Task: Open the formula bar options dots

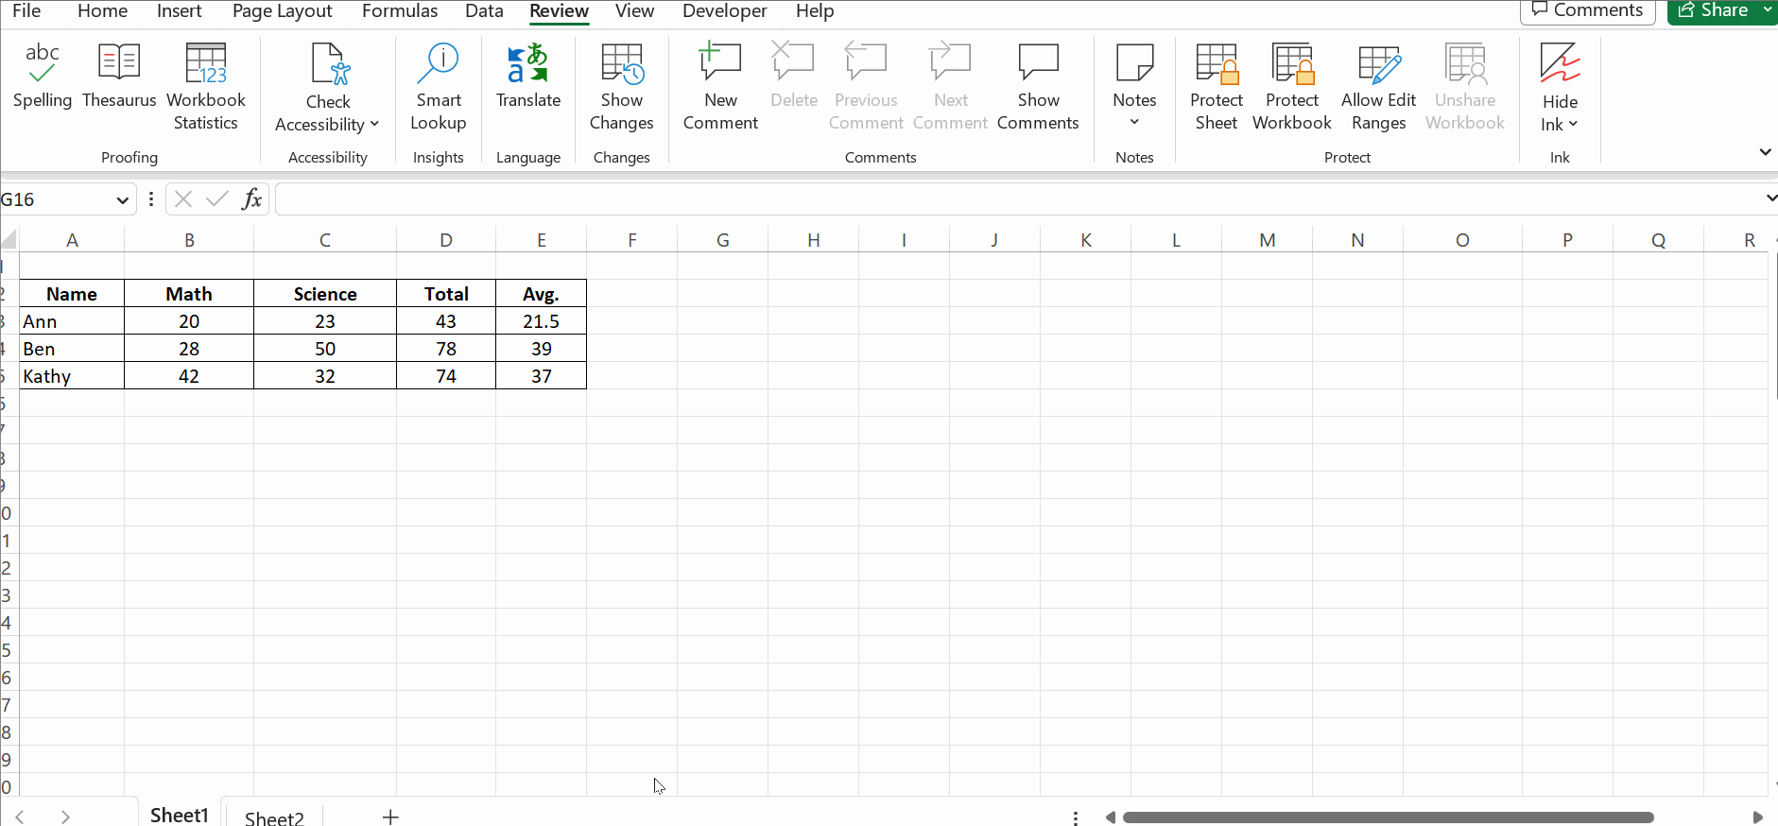Action: [x=151, y=199]
